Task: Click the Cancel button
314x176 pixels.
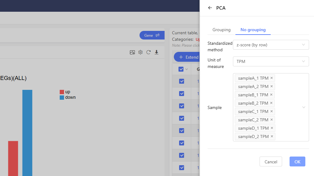Action: click(x=271, y=162)
